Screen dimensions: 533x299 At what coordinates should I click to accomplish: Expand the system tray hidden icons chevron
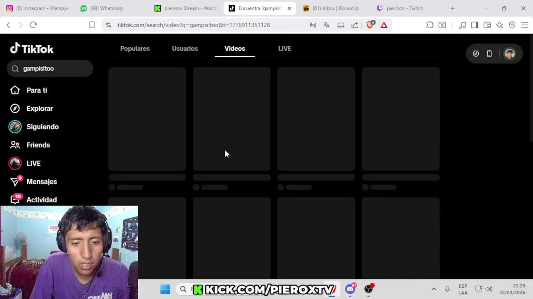pos(433,289)
